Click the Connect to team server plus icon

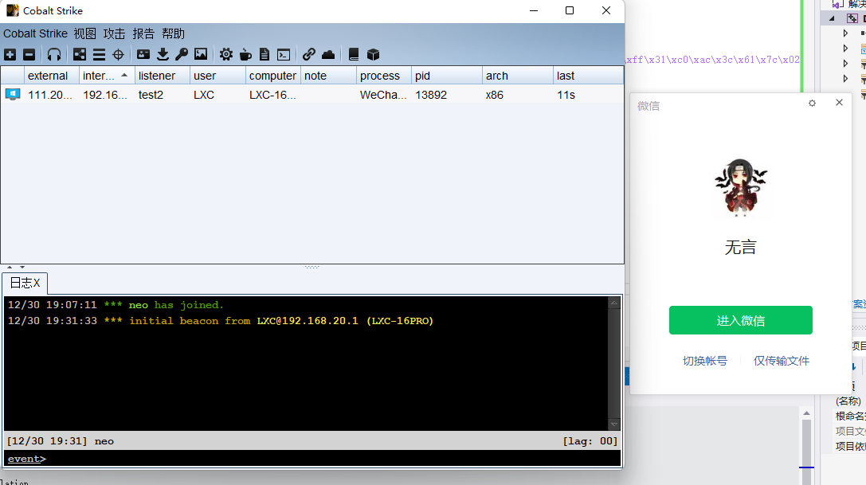pyautogui.click(x=10, y=54)
